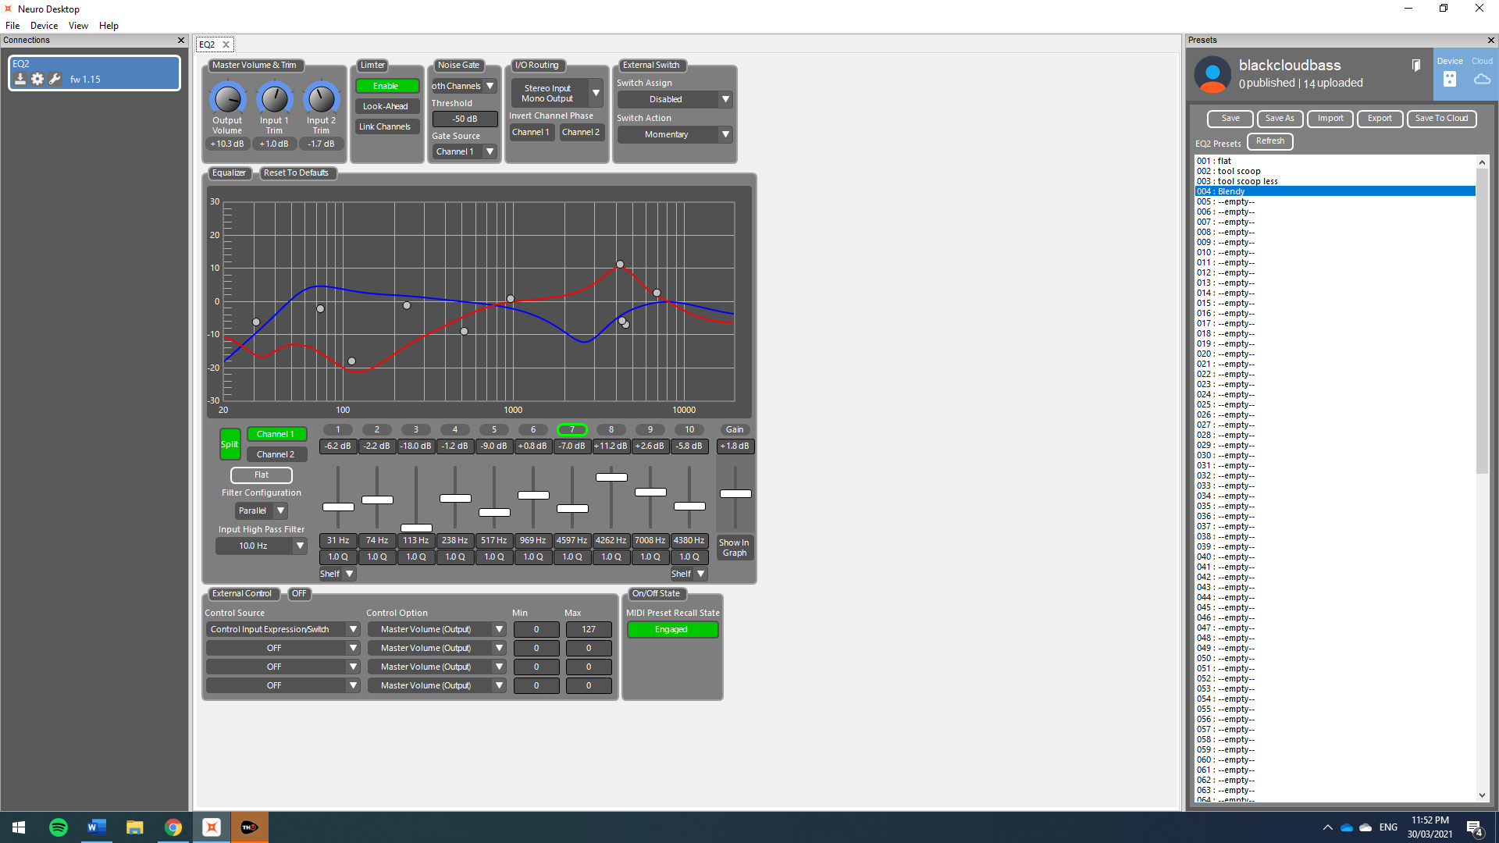Click the band 8 gain slider handle
The width and height of the screenshot is (1499, 843).
611,477
